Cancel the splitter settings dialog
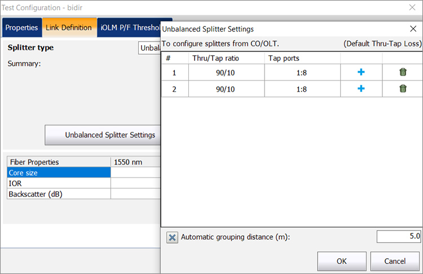Viewport: 423px width, 274px height. (x=395, y=261)
